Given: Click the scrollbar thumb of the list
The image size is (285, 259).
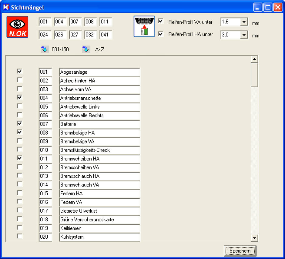Looking at the screenshot, I should coord(255,75).
